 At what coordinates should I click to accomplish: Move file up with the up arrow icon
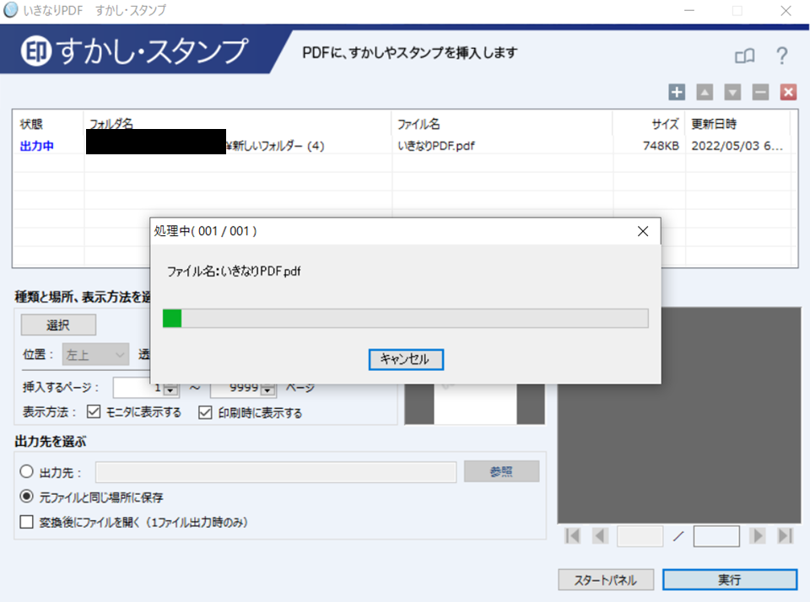tap(705, 92)
